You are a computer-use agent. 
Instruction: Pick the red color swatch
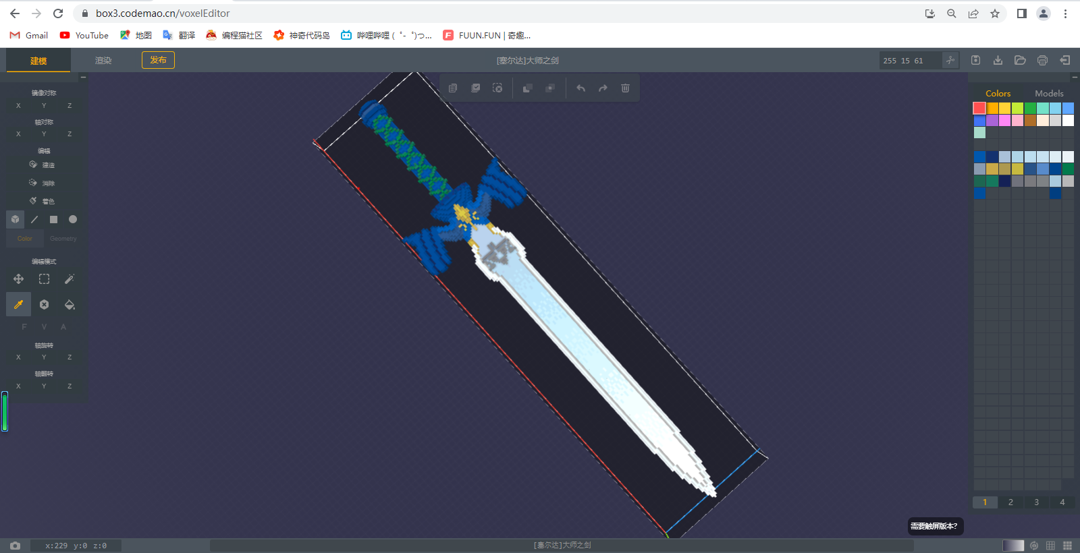979,108
